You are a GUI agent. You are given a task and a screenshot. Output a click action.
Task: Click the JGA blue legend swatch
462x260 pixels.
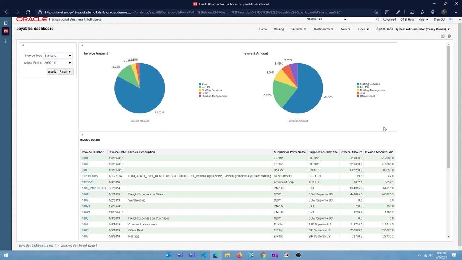click(x=200, y=84)
